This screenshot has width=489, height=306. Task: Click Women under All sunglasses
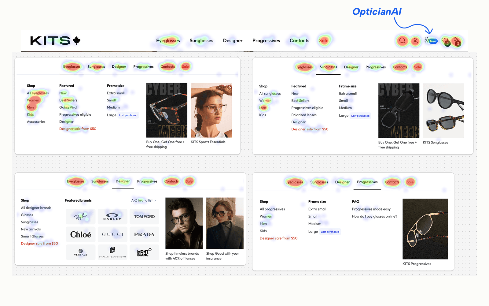coord(265,101)
